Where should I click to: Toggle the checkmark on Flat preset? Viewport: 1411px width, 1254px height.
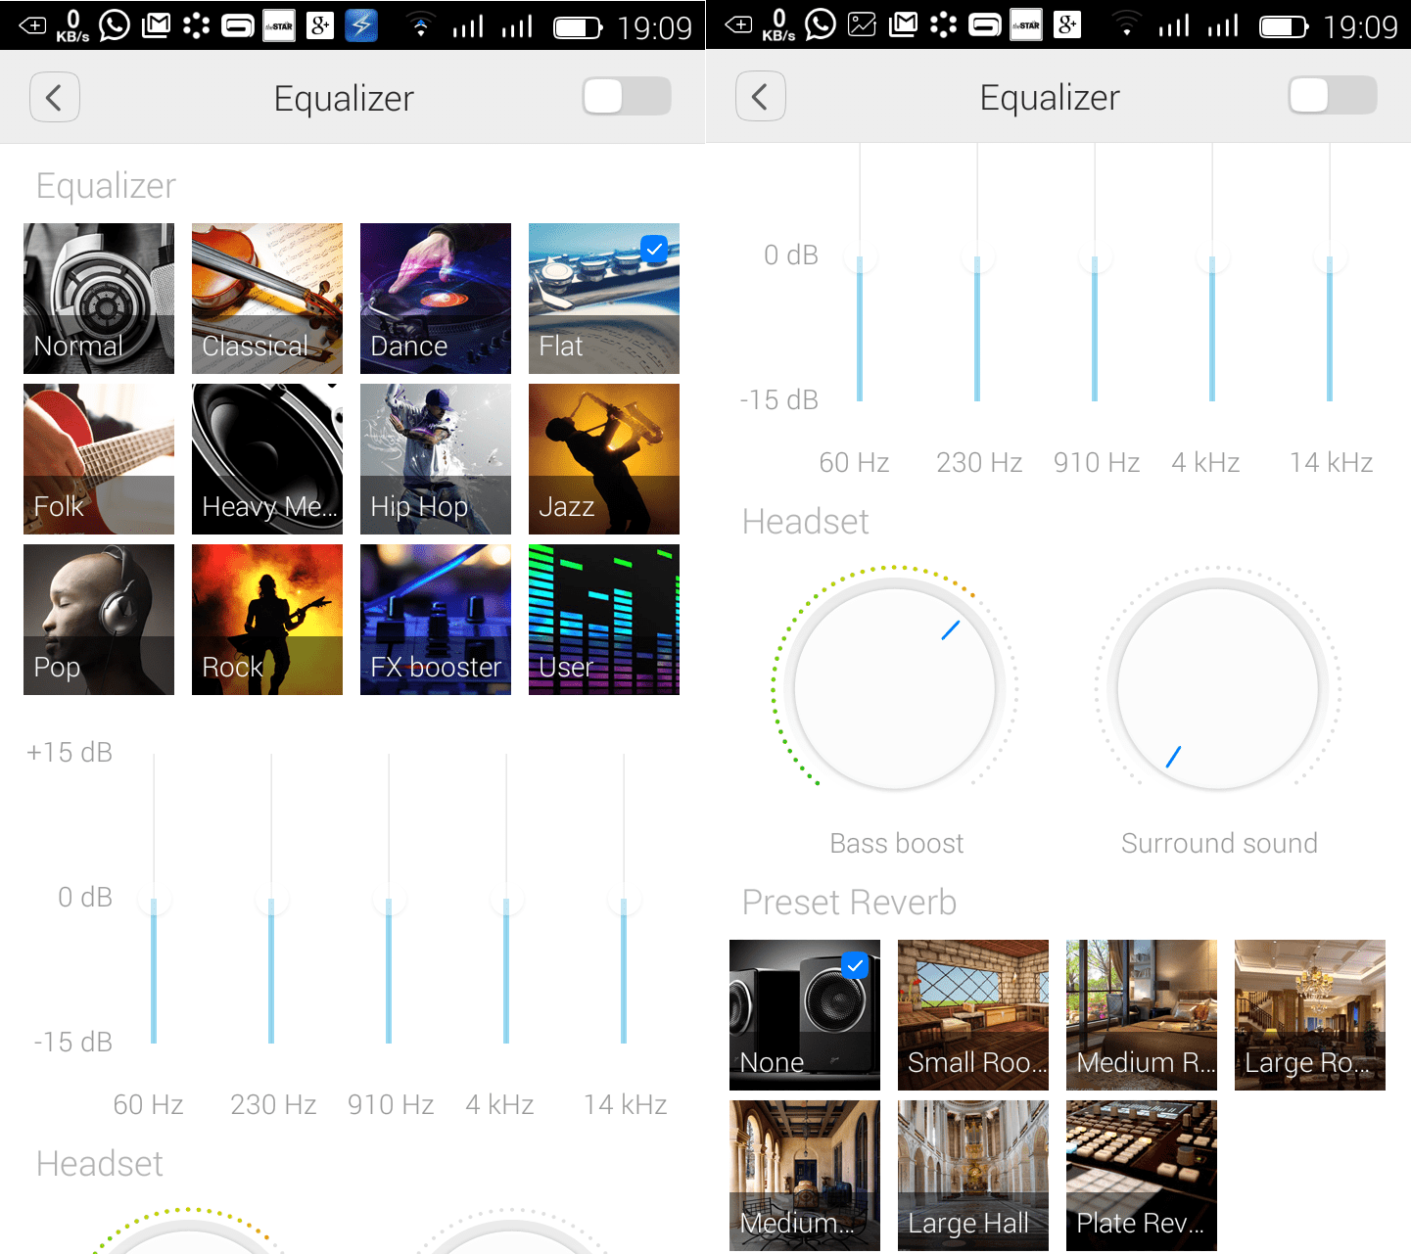tap(654, 249)
